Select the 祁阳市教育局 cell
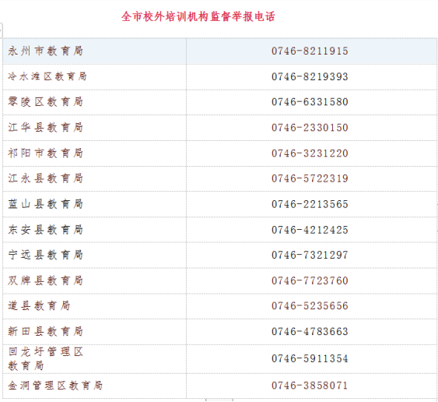Image resolution: width=438 pixels, height=402 pixels. 94,153
